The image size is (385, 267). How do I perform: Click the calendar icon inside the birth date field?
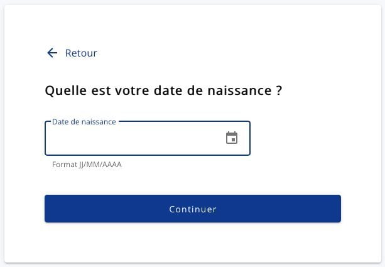click(x=232, y=138)
